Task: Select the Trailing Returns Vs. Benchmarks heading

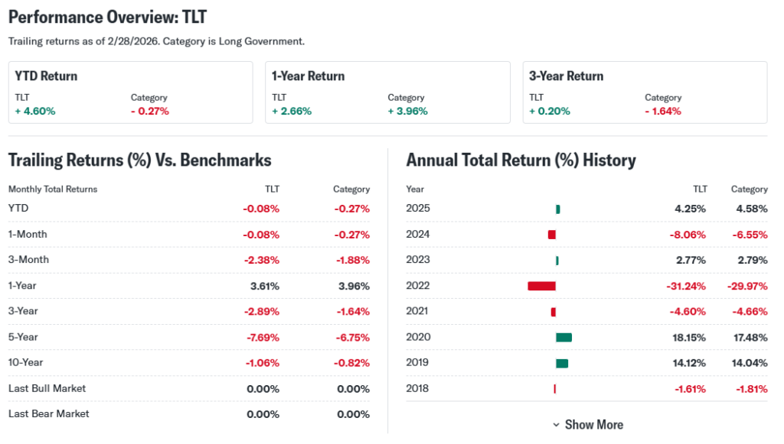Action: [x=139, y=160]
